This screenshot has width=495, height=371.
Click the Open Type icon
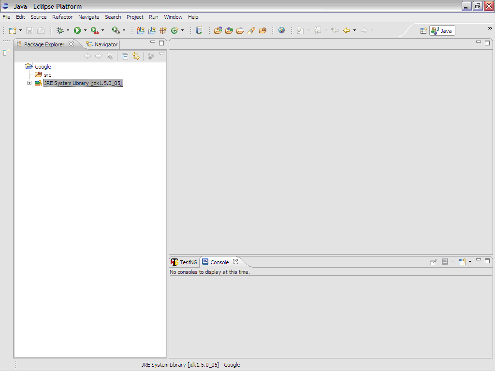coord(199,30)
